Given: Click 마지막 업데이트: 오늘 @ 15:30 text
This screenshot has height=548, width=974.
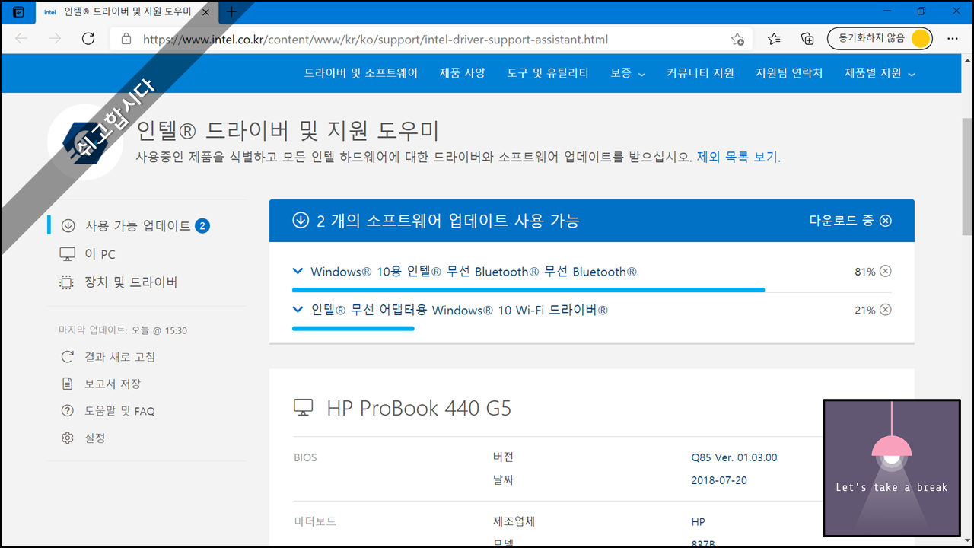Looking at the screenshot, I should pos(123,330).
